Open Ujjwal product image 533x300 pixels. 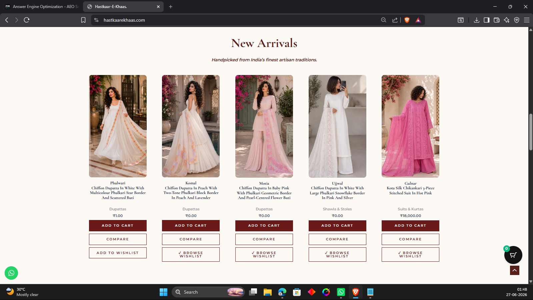tap(337, 126)
